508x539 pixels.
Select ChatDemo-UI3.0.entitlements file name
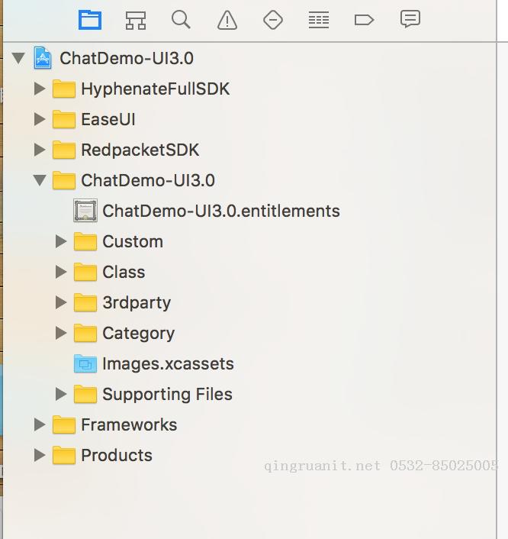point(221,211)
